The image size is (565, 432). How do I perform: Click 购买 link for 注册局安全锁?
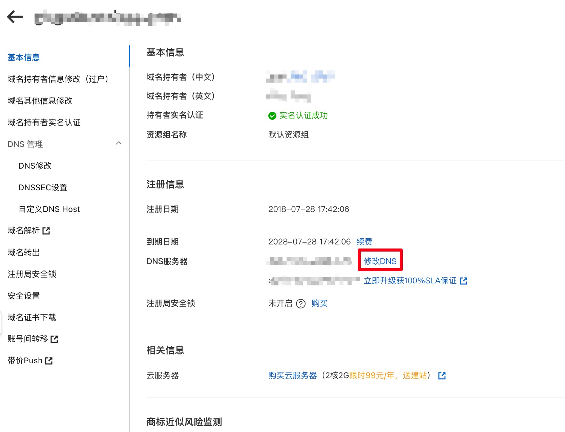(320, 303)
